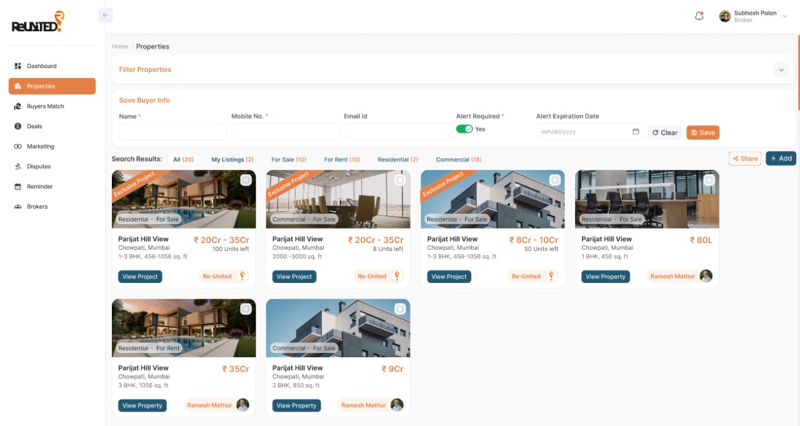The width and height of the screenshot is (800, 426).
Task: Click the Disputes gavel icon in sidebar
Action: pyautogui.click(x=17, y=167)
